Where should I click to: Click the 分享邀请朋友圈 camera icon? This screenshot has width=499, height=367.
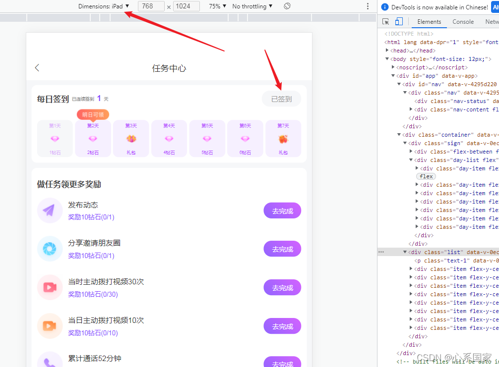point(50,249)
